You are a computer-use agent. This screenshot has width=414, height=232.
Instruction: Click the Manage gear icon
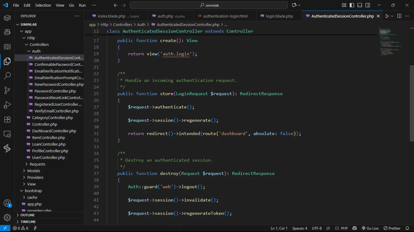(x=7, y=217)
